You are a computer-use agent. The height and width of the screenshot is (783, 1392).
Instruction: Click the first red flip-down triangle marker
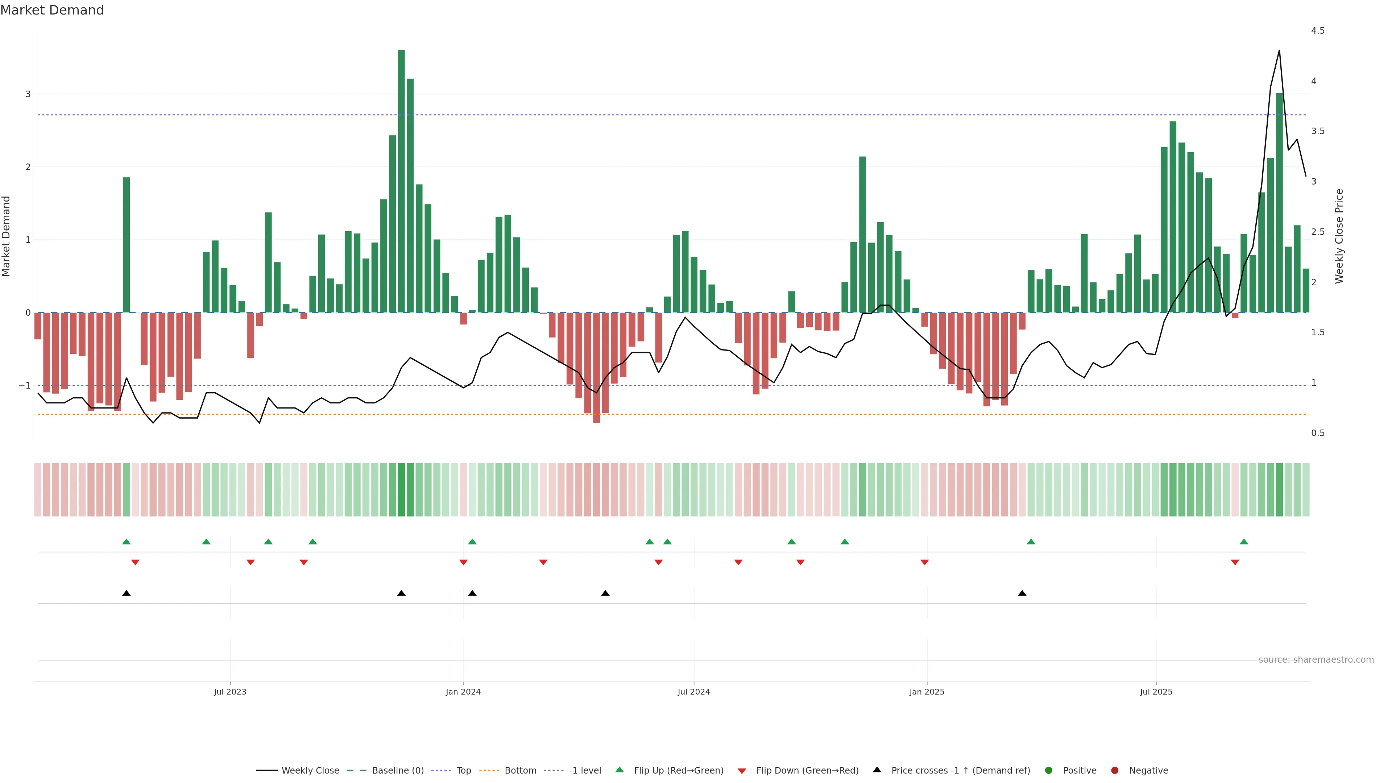pos(135,563)
